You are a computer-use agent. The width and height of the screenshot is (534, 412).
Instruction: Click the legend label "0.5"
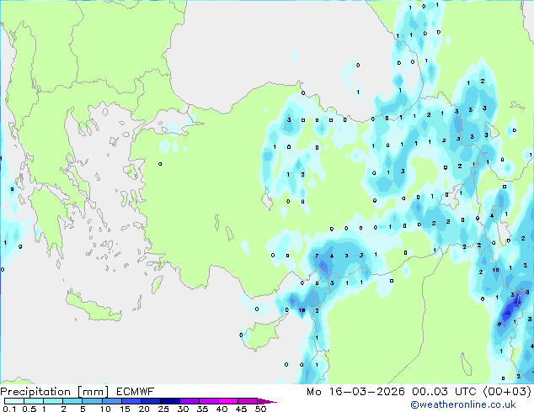coord(29,409)
